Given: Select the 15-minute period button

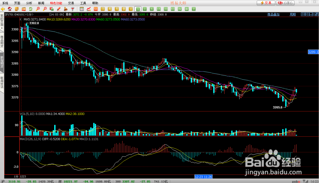Looking at the screenshot, I should [159, 9].
